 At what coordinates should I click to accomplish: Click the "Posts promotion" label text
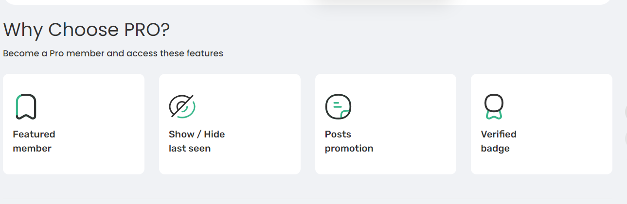click(349, 141)
